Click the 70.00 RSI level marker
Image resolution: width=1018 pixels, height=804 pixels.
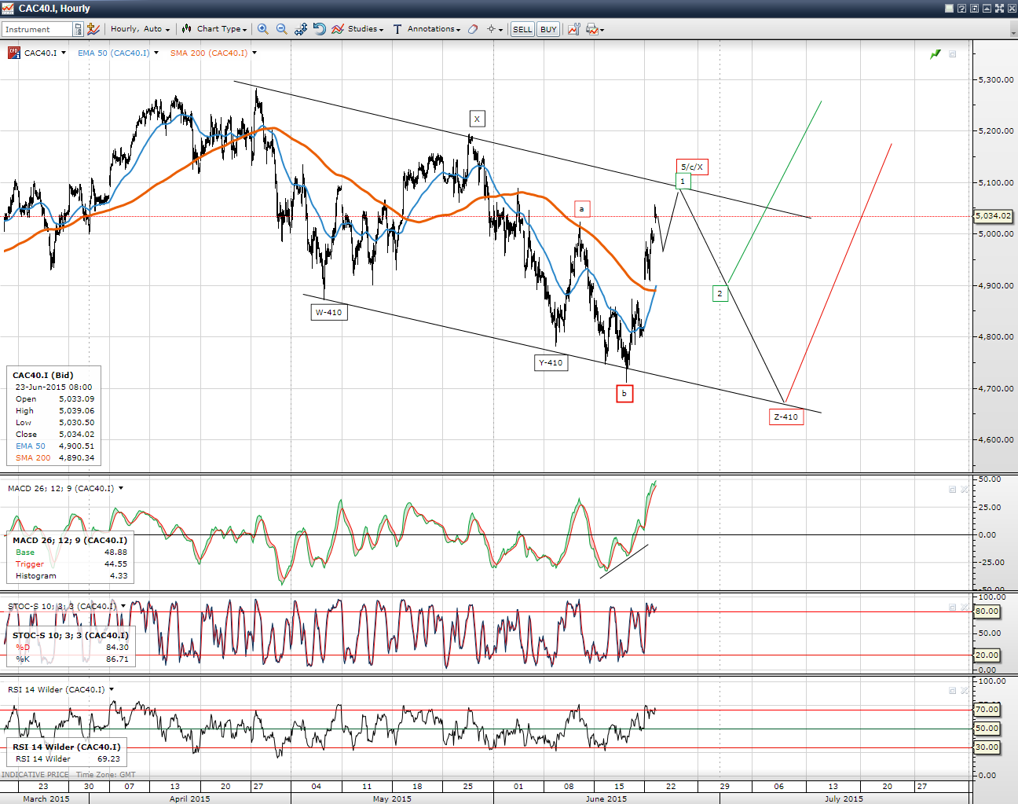(987, 709)
